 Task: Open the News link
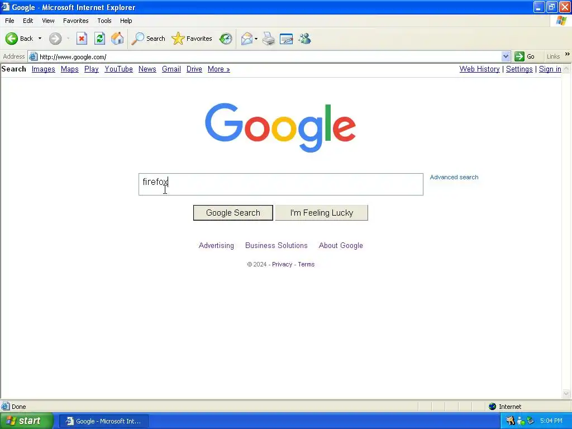click(147, 69)
